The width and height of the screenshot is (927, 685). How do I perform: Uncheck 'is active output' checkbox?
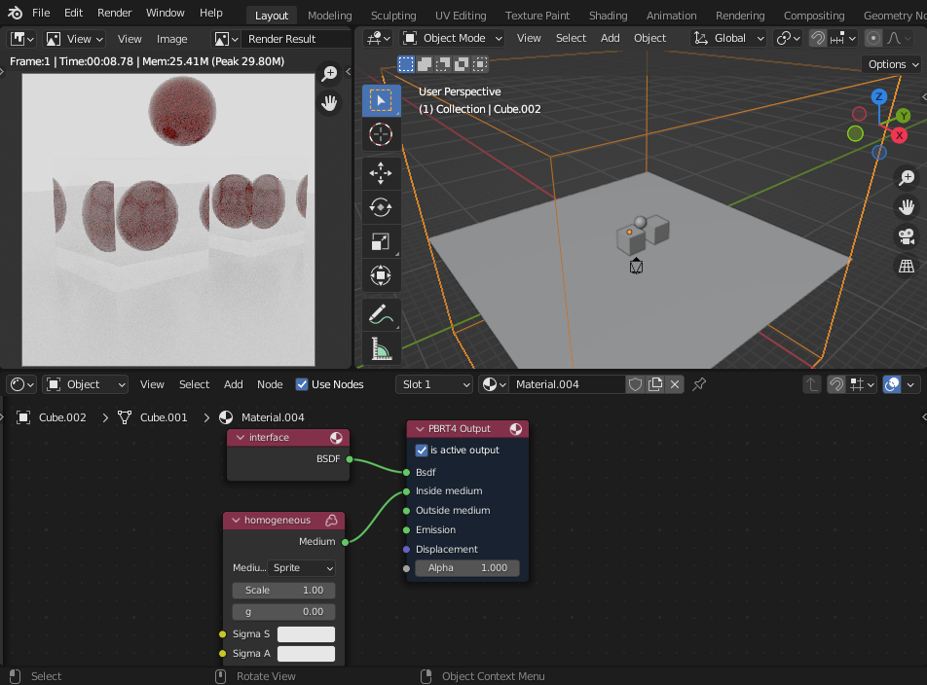(x=422, y=451)
